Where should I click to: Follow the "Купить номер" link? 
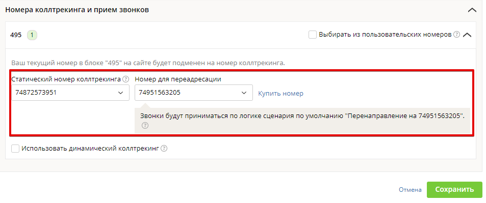coord(281,94)
